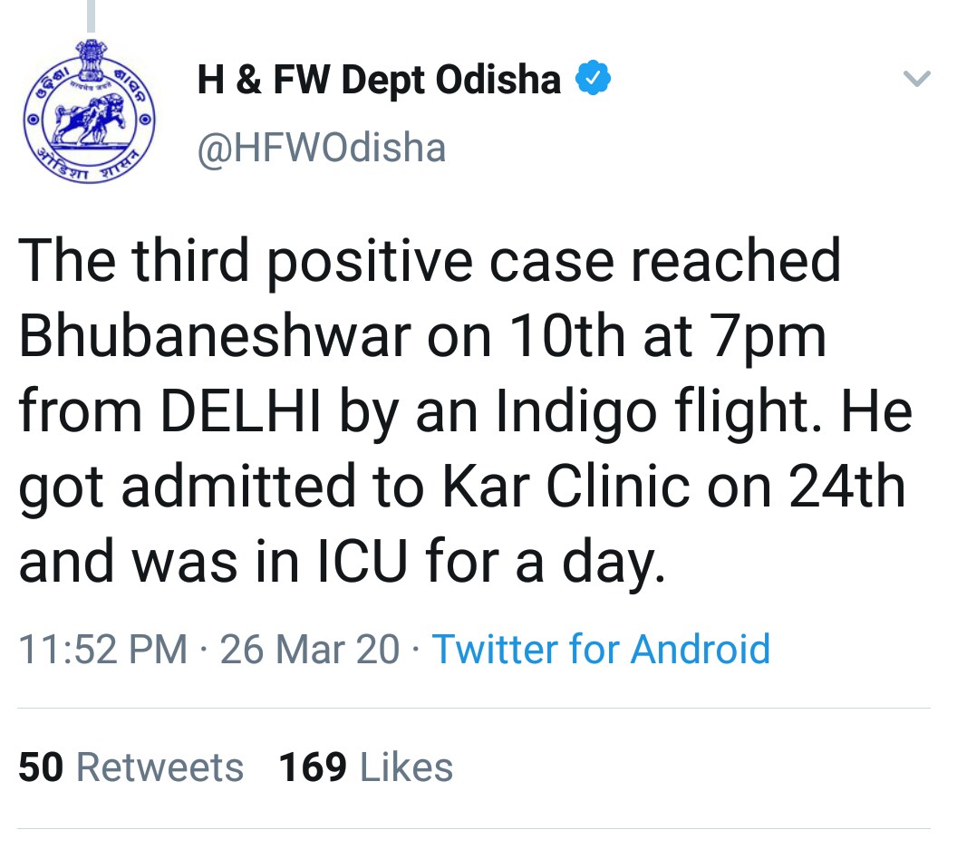Image resolution: width=957 pixels, height=849 pixels.
Task: Click the blue verified badge
Action: pyautogui.click(x=594, y=78)
